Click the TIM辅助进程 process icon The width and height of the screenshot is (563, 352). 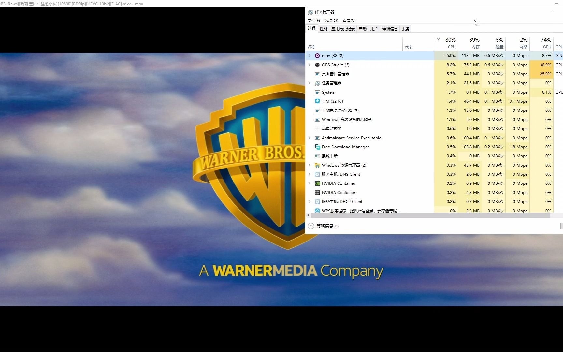coord(317,110)
